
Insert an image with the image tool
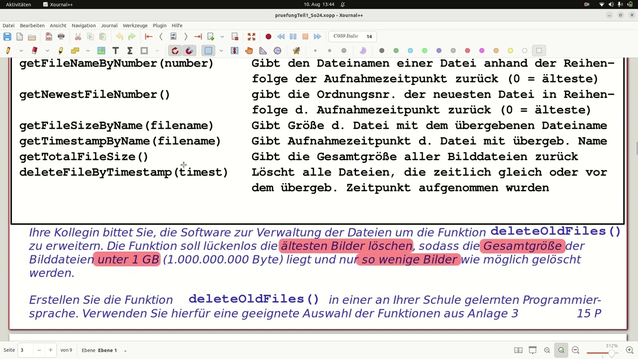pyautogui.click(x=101, y=50)
